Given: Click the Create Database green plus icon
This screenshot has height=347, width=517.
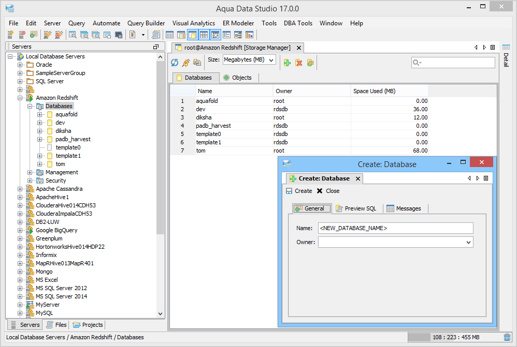Looking at the screenshot, I should (x=287, y=63).
